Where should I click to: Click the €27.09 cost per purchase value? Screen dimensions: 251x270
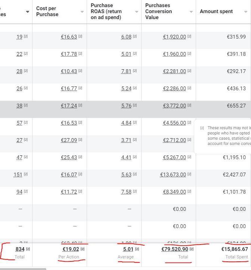(x=69, y=140)
